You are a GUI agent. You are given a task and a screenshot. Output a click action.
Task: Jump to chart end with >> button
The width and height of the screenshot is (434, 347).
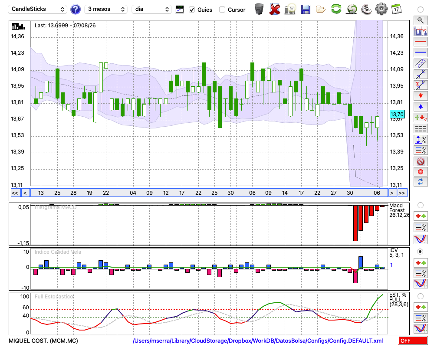tap(401, 193)
